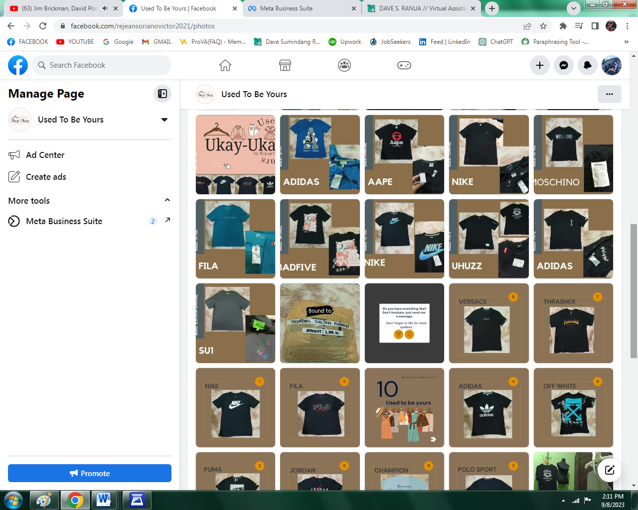Click the floating compose message icon

610,470
